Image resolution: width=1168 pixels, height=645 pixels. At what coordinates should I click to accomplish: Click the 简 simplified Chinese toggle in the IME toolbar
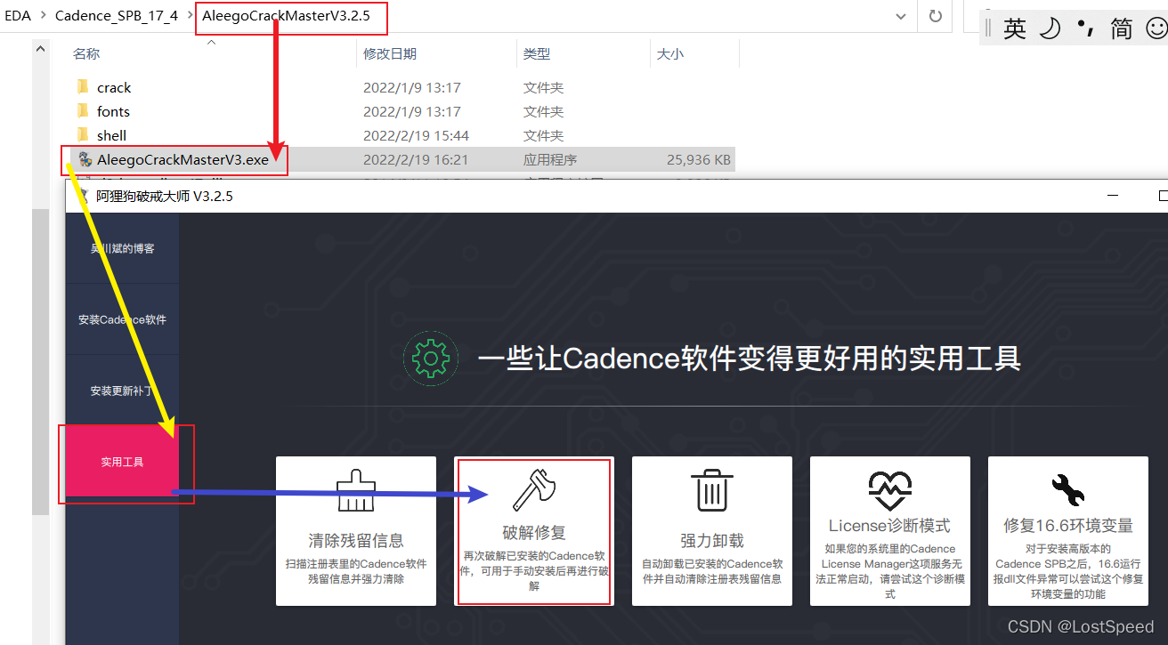(x=1122, y=28)
